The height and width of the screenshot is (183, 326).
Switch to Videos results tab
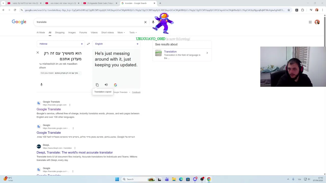94,33
